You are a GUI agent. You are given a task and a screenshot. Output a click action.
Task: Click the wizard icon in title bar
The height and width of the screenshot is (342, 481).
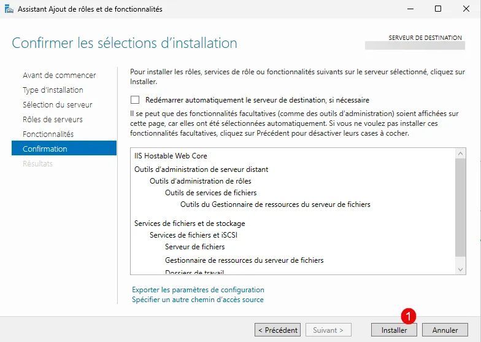(9, 9)
